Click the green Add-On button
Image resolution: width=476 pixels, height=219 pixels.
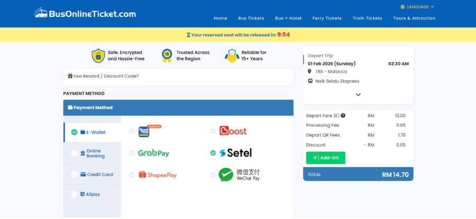point(325,158)
